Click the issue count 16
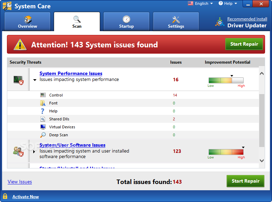The height and width of the screenshot is (202, 272). coord(176,80)
